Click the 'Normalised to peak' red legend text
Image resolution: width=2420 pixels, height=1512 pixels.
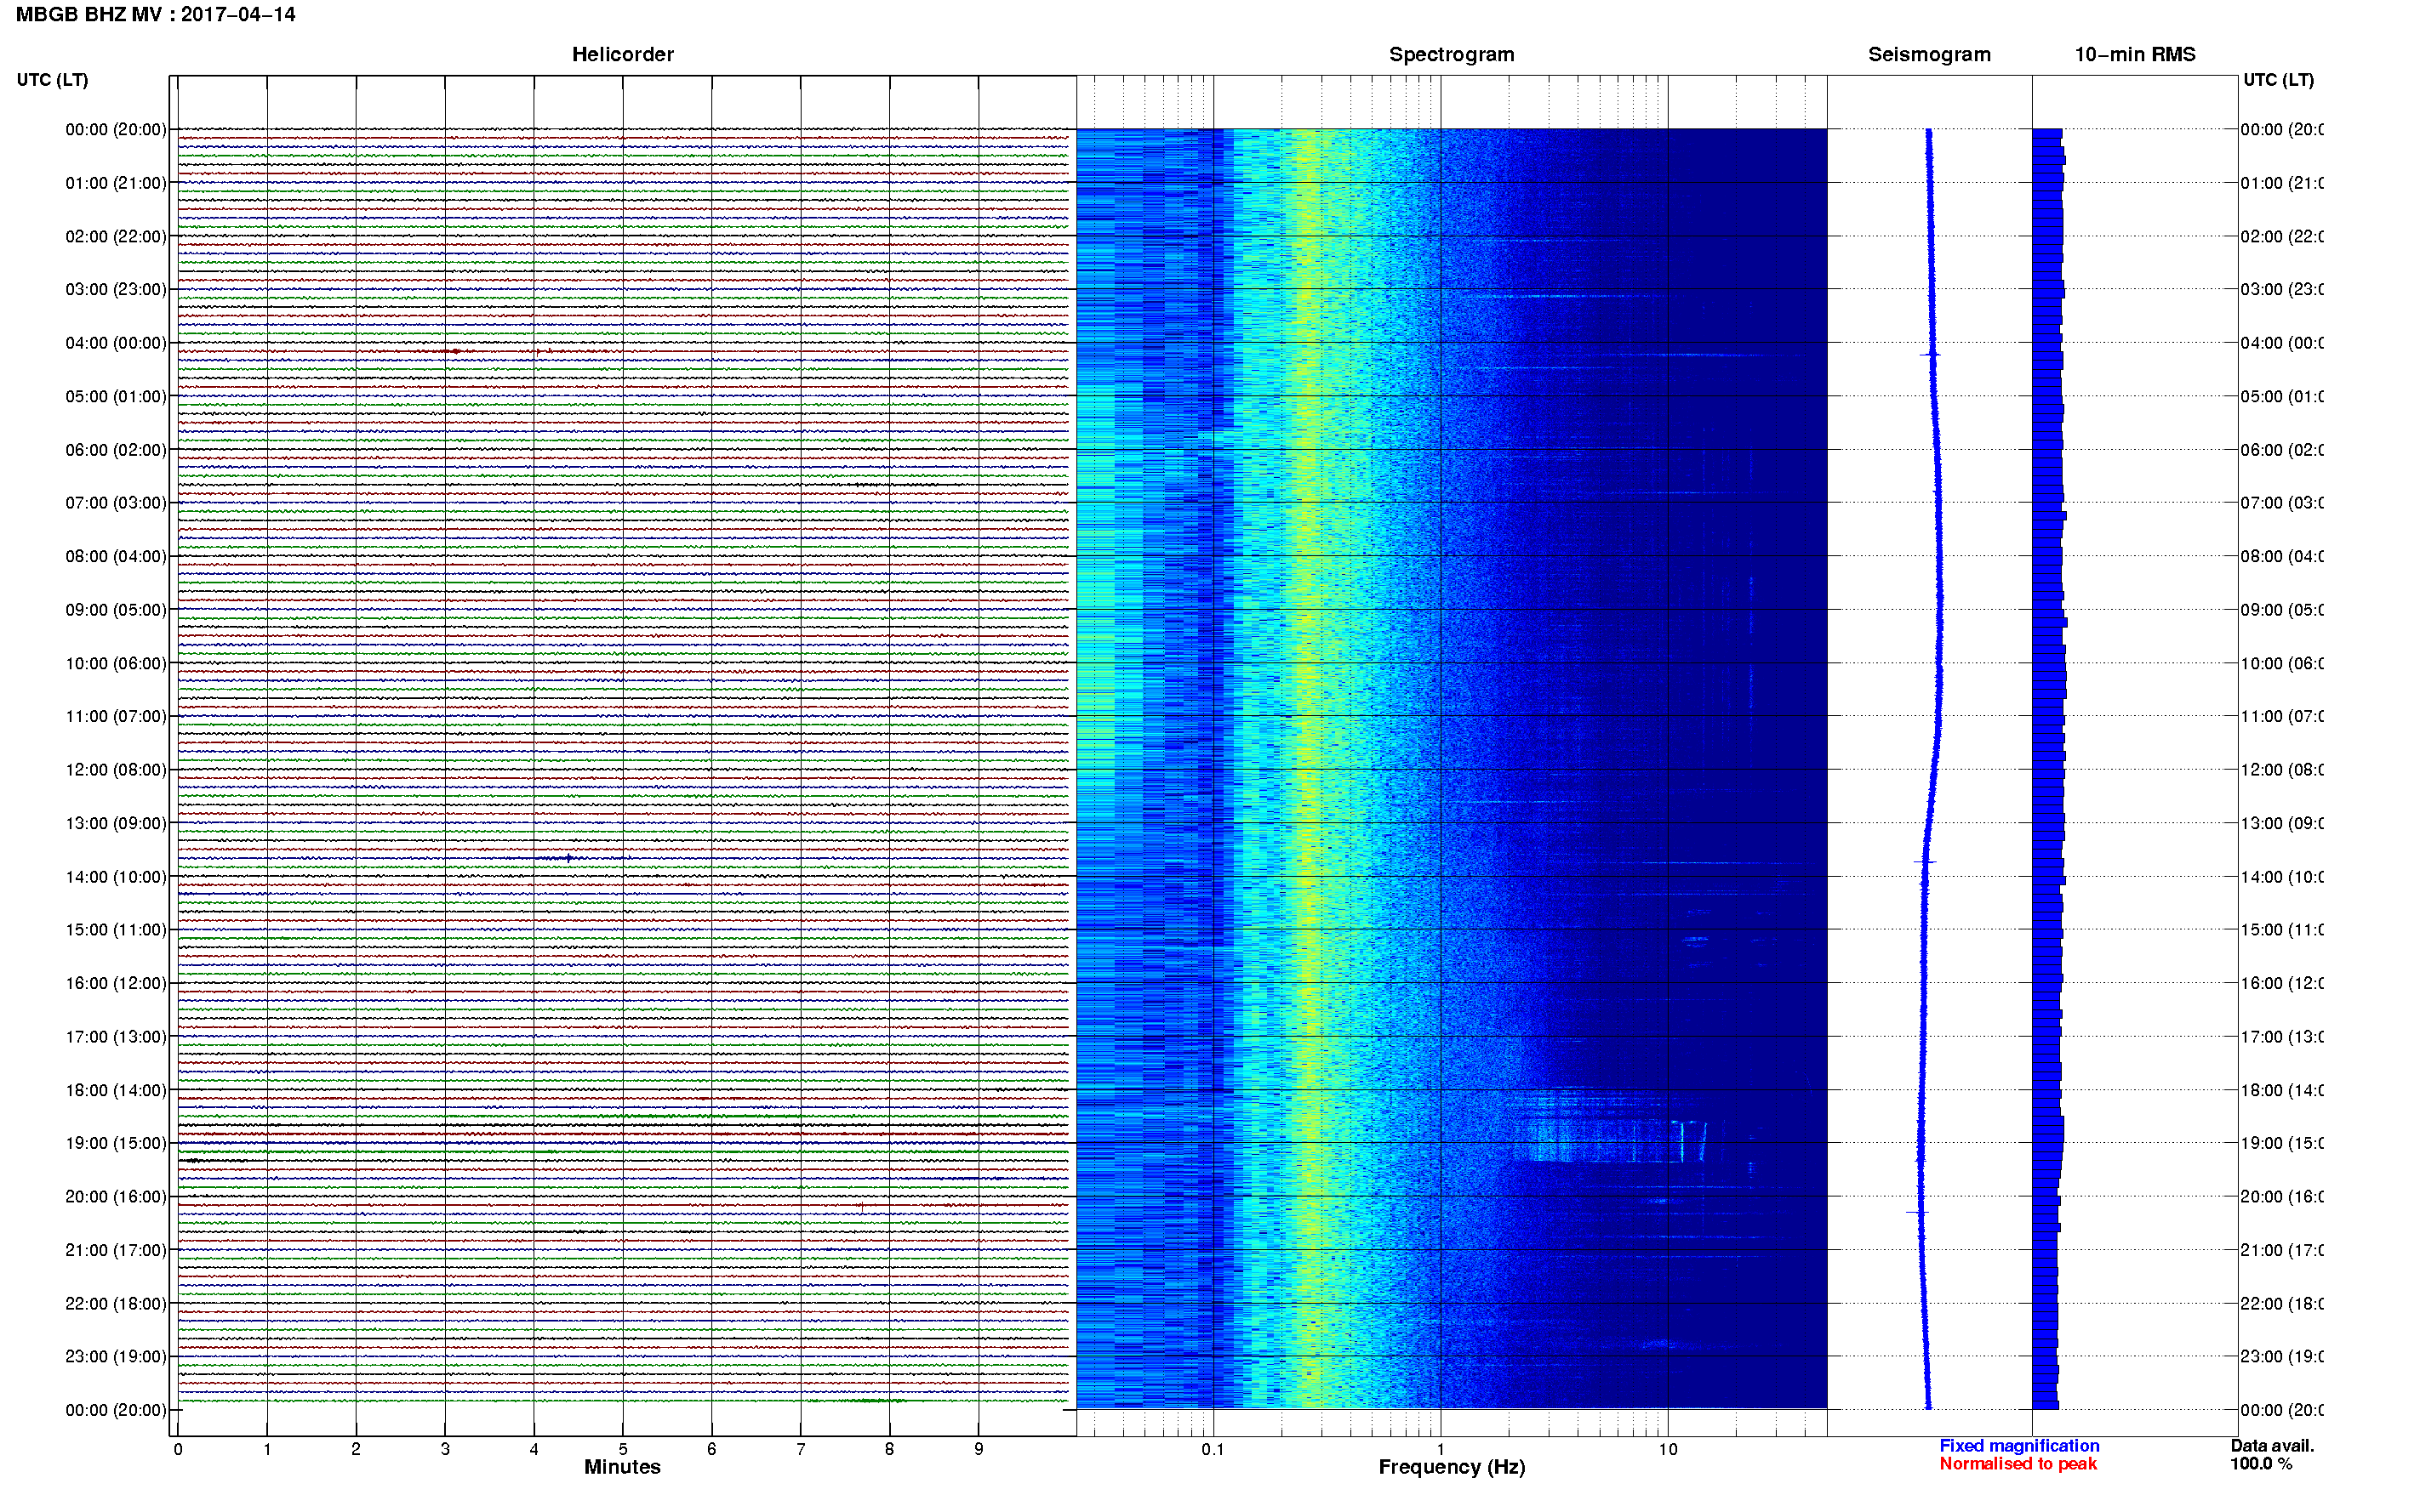[2018, 1464]
